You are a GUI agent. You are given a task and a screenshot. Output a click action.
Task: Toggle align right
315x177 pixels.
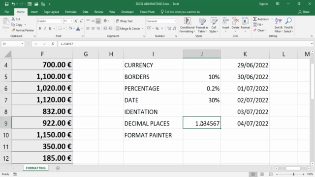(x=98, y=29)
